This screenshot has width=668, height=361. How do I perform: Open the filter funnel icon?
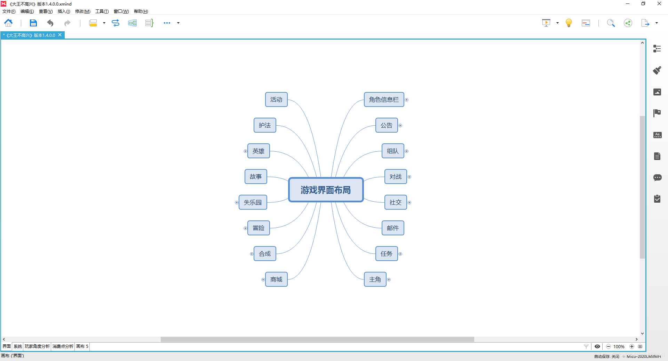[x=586, y=346]
